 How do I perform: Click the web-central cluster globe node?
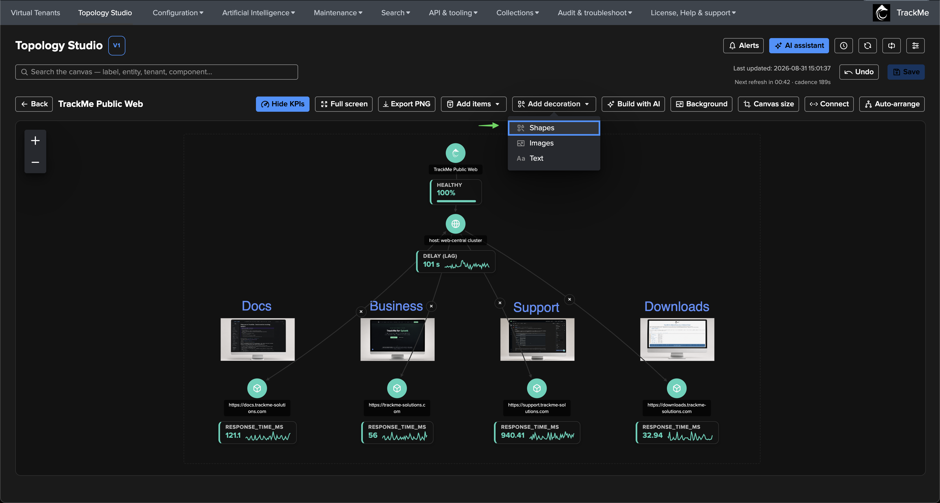(455, 223)
